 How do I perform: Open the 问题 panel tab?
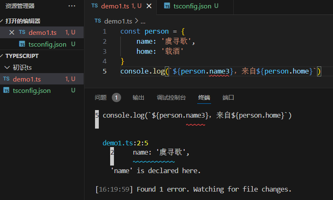point(100,97)
